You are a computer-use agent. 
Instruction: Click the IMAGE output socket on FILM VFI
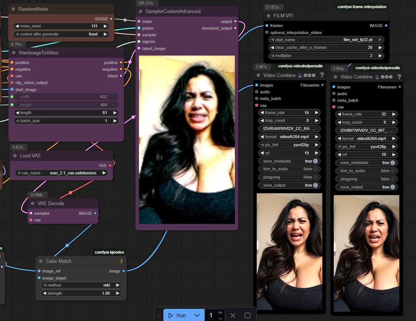386,26
